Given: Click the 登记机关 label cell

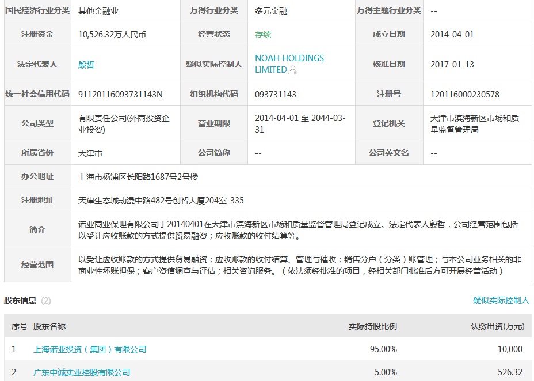Looking at the screenshot, I should point(389,123).
